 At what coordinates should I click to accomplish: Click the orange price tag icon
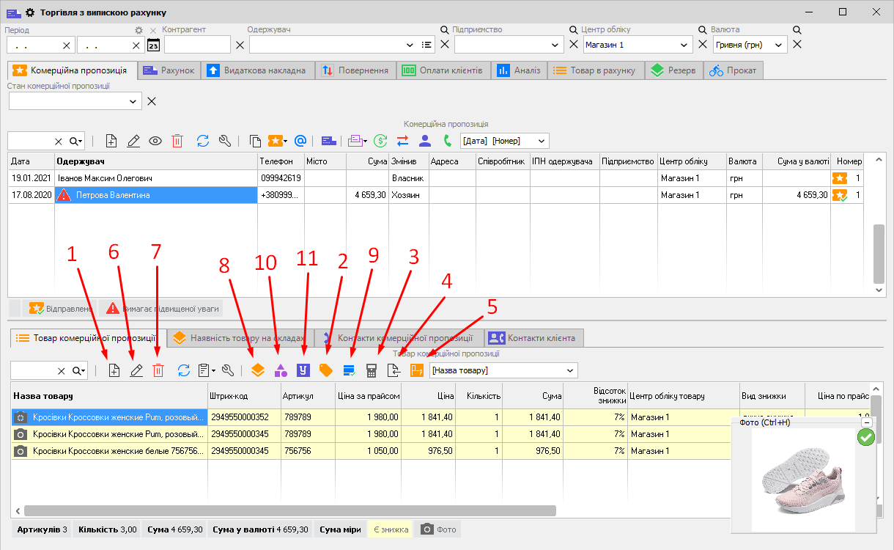326,370
